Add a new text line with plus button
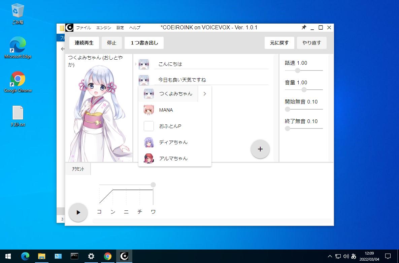This screenshot has height=263, width=399. (x=260, y=149)
